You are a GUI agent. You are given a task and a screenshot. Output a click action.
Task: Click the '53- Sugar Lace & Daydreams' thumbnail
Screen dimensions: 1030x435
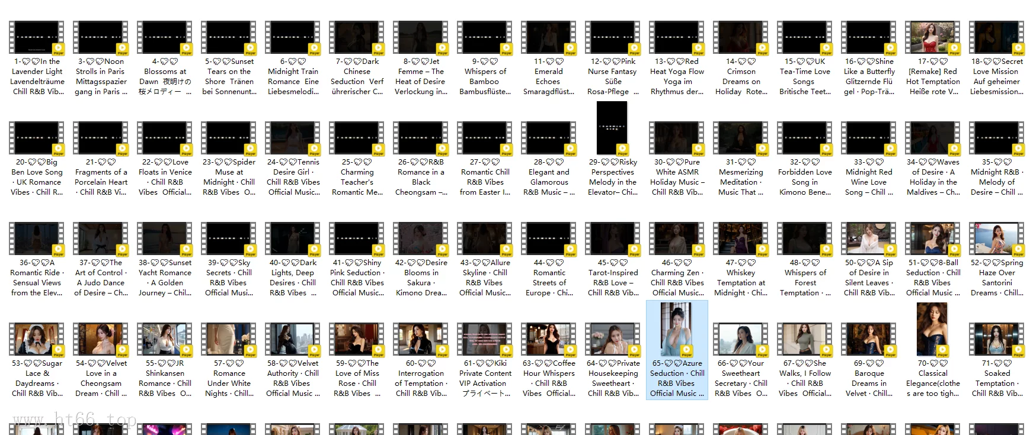click(x=36, y=340)
